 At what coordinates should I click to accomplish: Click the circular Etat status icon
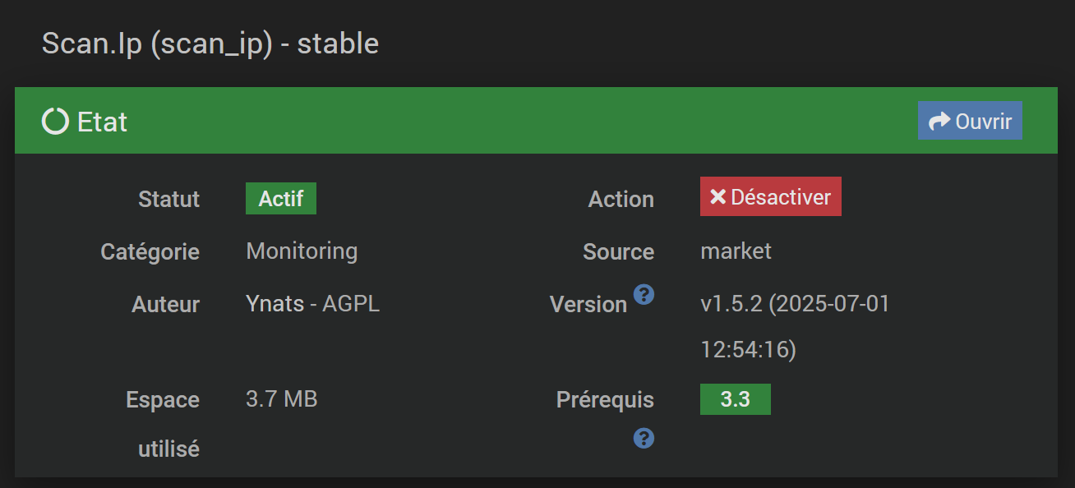tap(55, 122)
